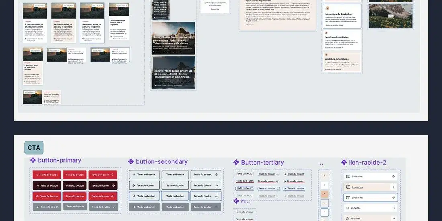This screenshot has height=221, width=442.
Task: Click the underlined Les cartes link text
Action: pos(358,187)
